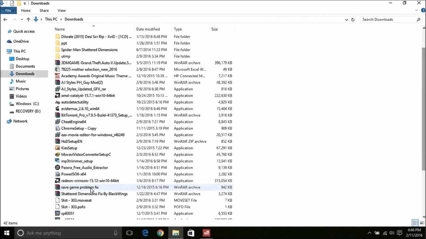Go up one folder level arrow

pos(28,19)
